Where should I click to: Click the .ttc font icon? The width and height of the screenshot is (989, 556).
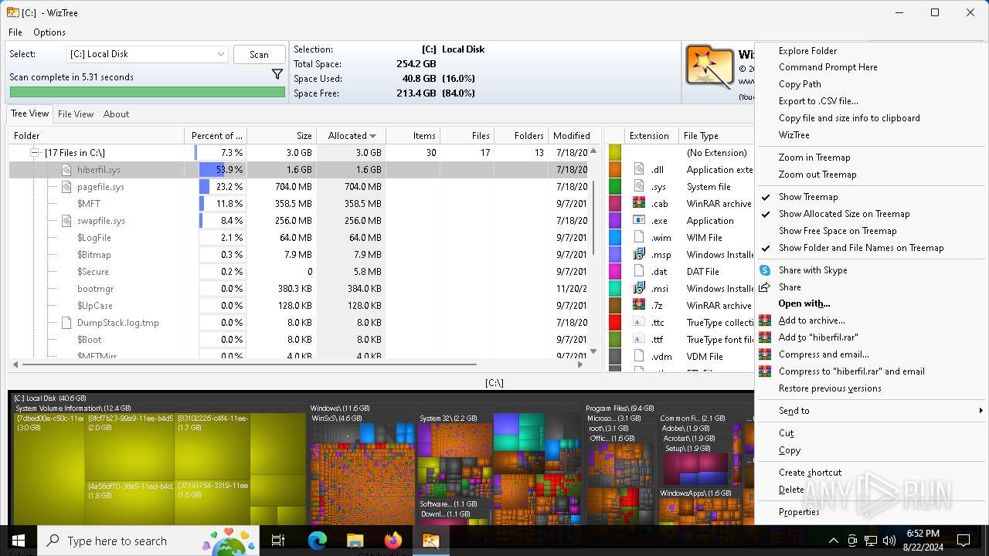click(639, 323)
